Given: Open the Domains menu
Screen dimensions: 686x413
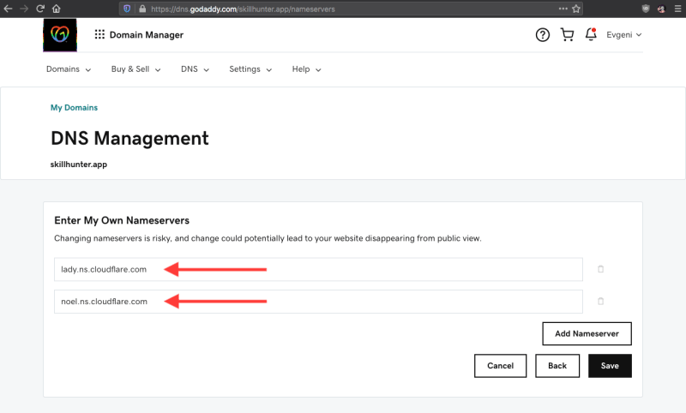Looking at the screenshot, I should pyautogui.click(x=69, y=69).
